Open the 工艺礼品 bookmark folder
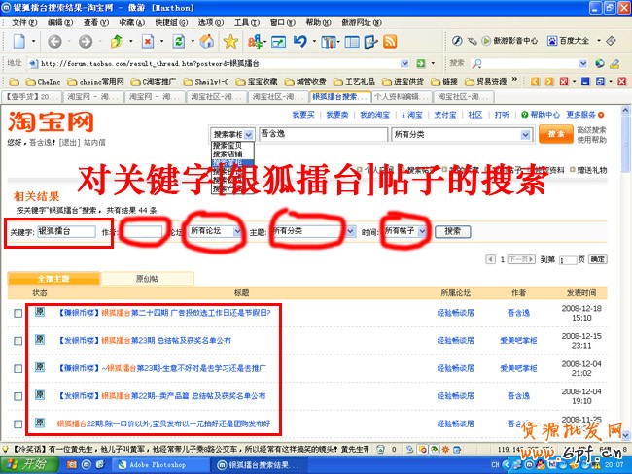This screenshot has width=632, height=474. [x=354, y=82]
